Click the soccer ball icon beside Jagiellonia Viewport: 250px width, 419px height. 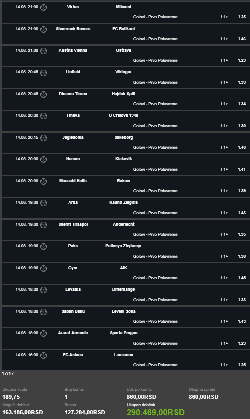point(44,138)
